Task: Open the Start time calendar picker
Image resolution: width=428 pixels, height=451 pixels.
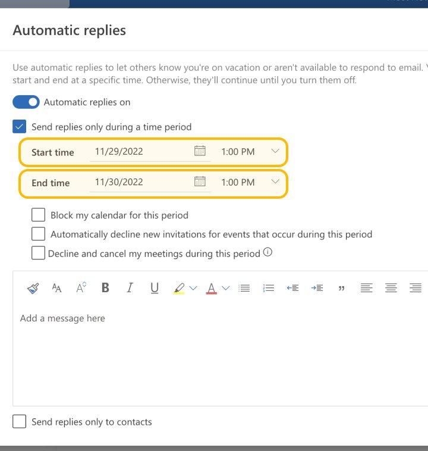Action: click(x=200, y=151)
